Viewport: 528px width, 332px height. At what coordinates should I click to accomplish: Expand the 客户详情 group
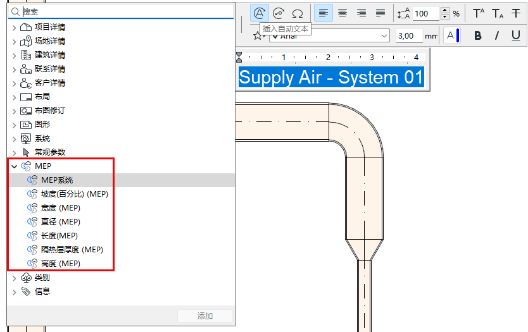tap(14, 83)
